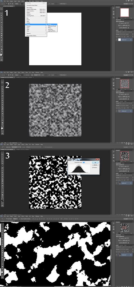The height and width of the screenshot is (287, 134).
Task: Click foreground color swatch in the first screenshot
Action: tap(1, 55)
